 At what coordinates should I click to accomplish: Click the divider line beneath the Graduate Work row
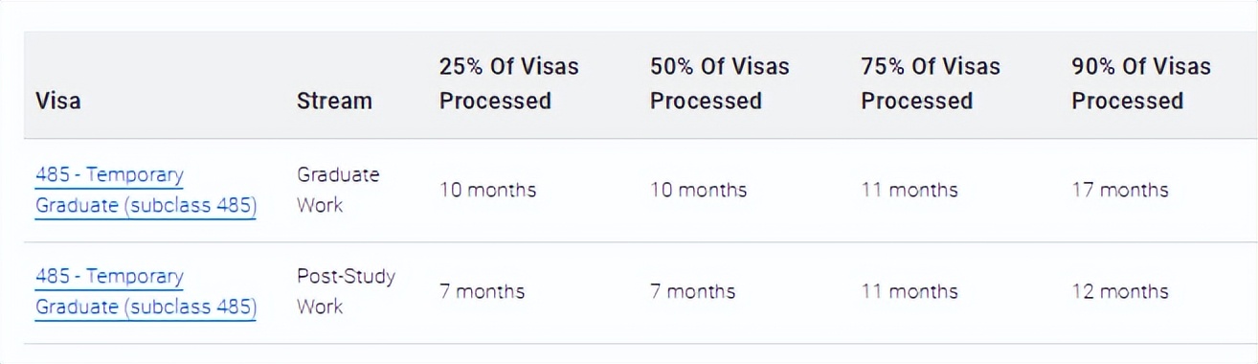tap(640, 242)
